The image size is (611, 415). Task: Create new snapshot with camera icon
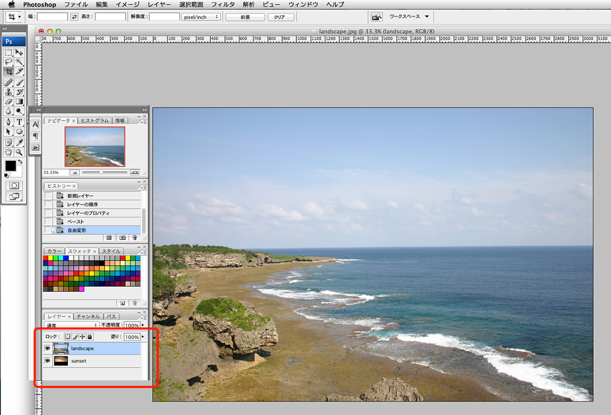pos(122,238)
